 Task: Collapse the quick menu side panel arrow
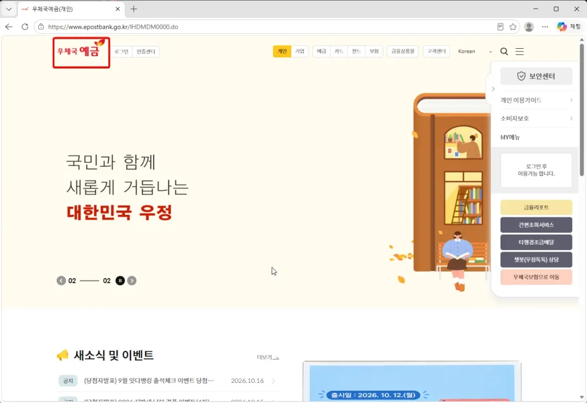tap(493, 89)
